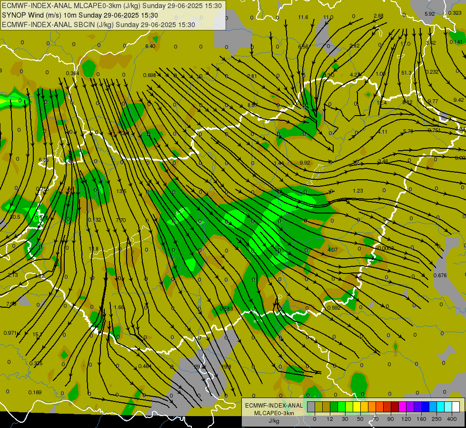Click the map value 0.132
This screenshot has width=466, height=428.
pyautogui.click(x=95, y=220)
